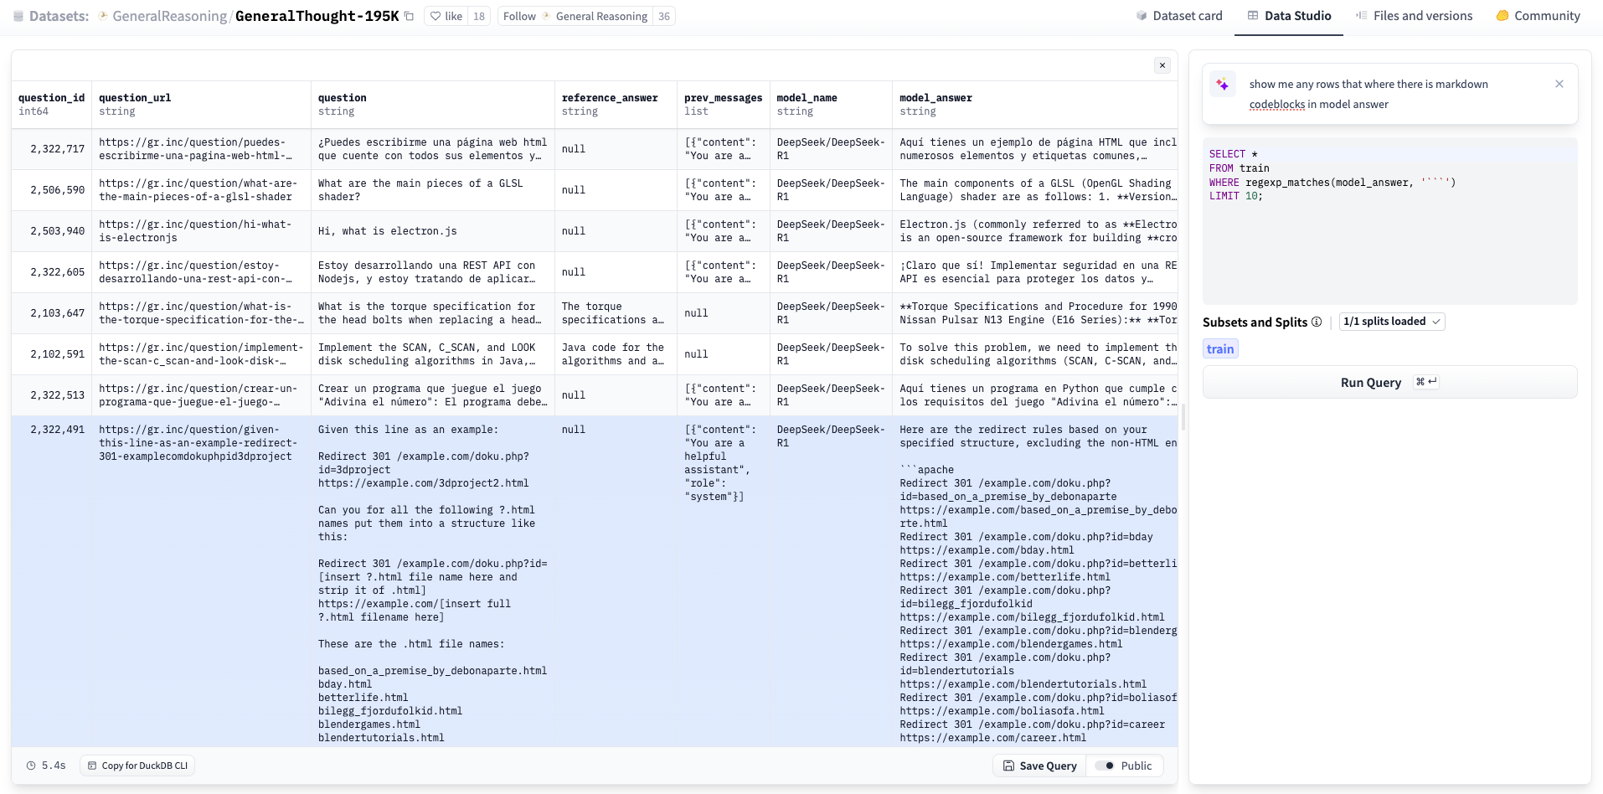Click the Save Query button
The image size is (1603, 794).
coord(1039,766)
